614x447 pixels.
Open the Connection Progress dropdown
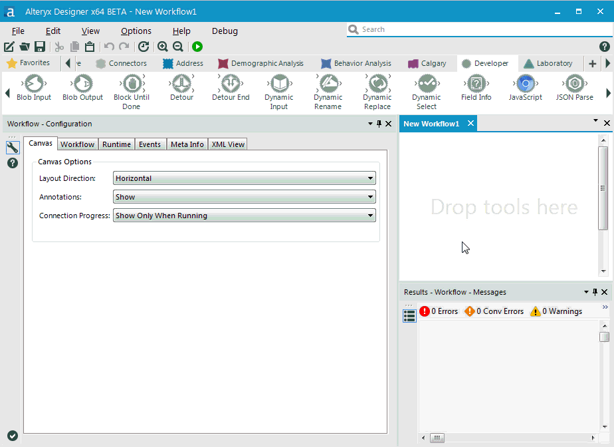click(x=370, y=215)
